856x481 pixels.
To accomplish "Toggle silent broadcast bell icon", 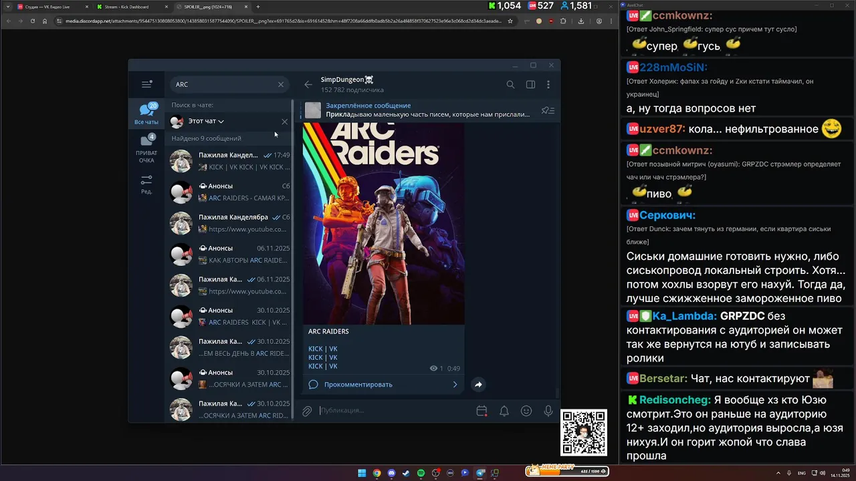I will [x=504, y=411].
